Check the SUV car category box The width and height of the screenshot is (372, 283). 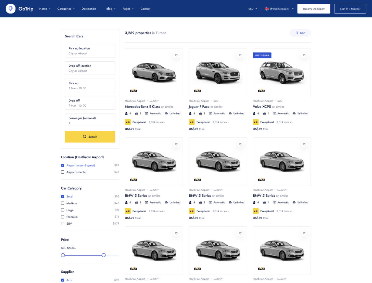[x=63, y=223]
